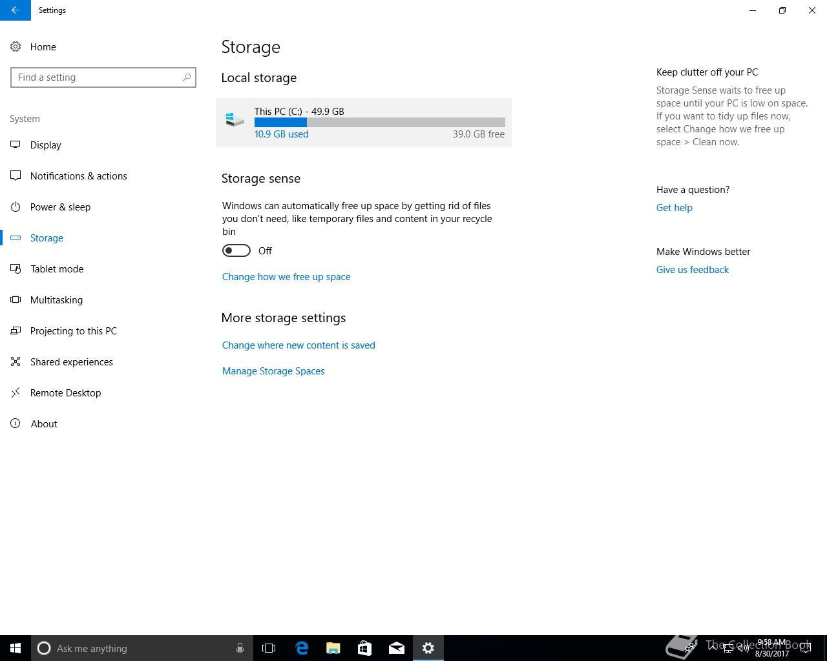The width and height of the screenshot is (827, 661).
Task: Click the Find a setting search box
Action: (x=97, y=77)
